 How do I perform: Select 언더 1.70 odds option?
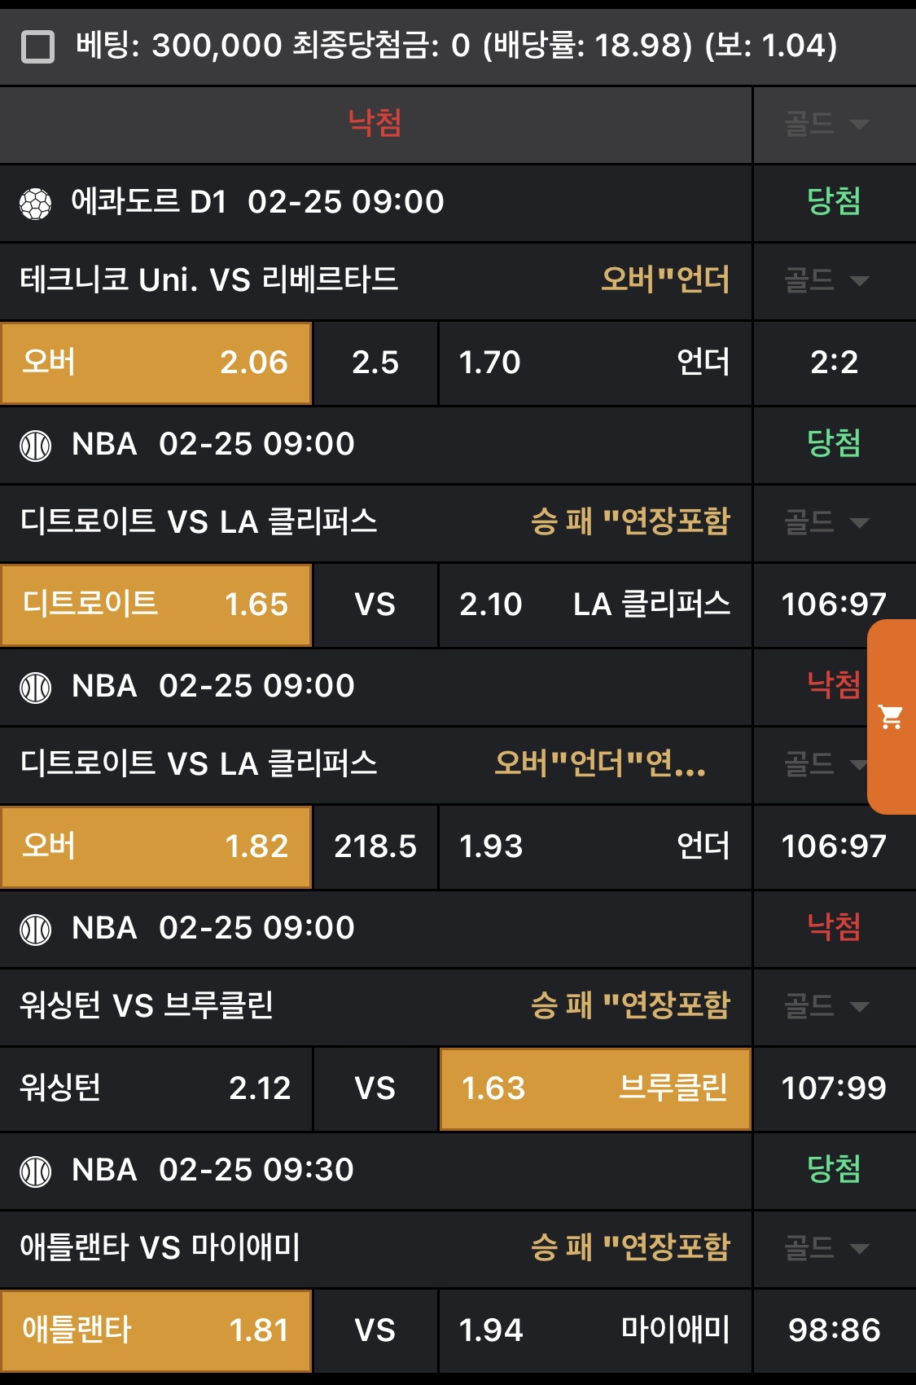594,363
